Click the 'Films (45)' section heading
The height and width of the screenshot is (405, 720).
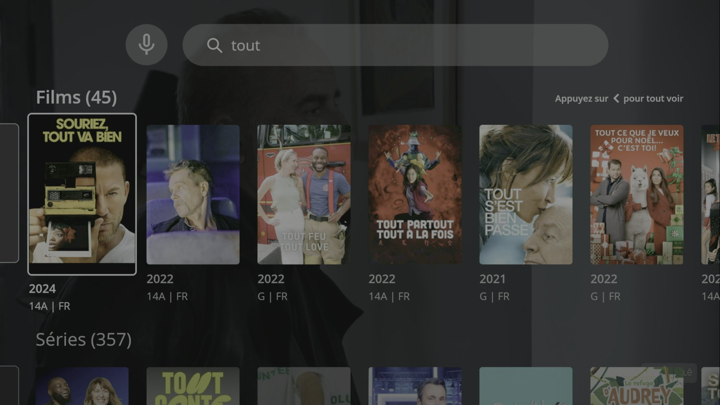[76, 97]
